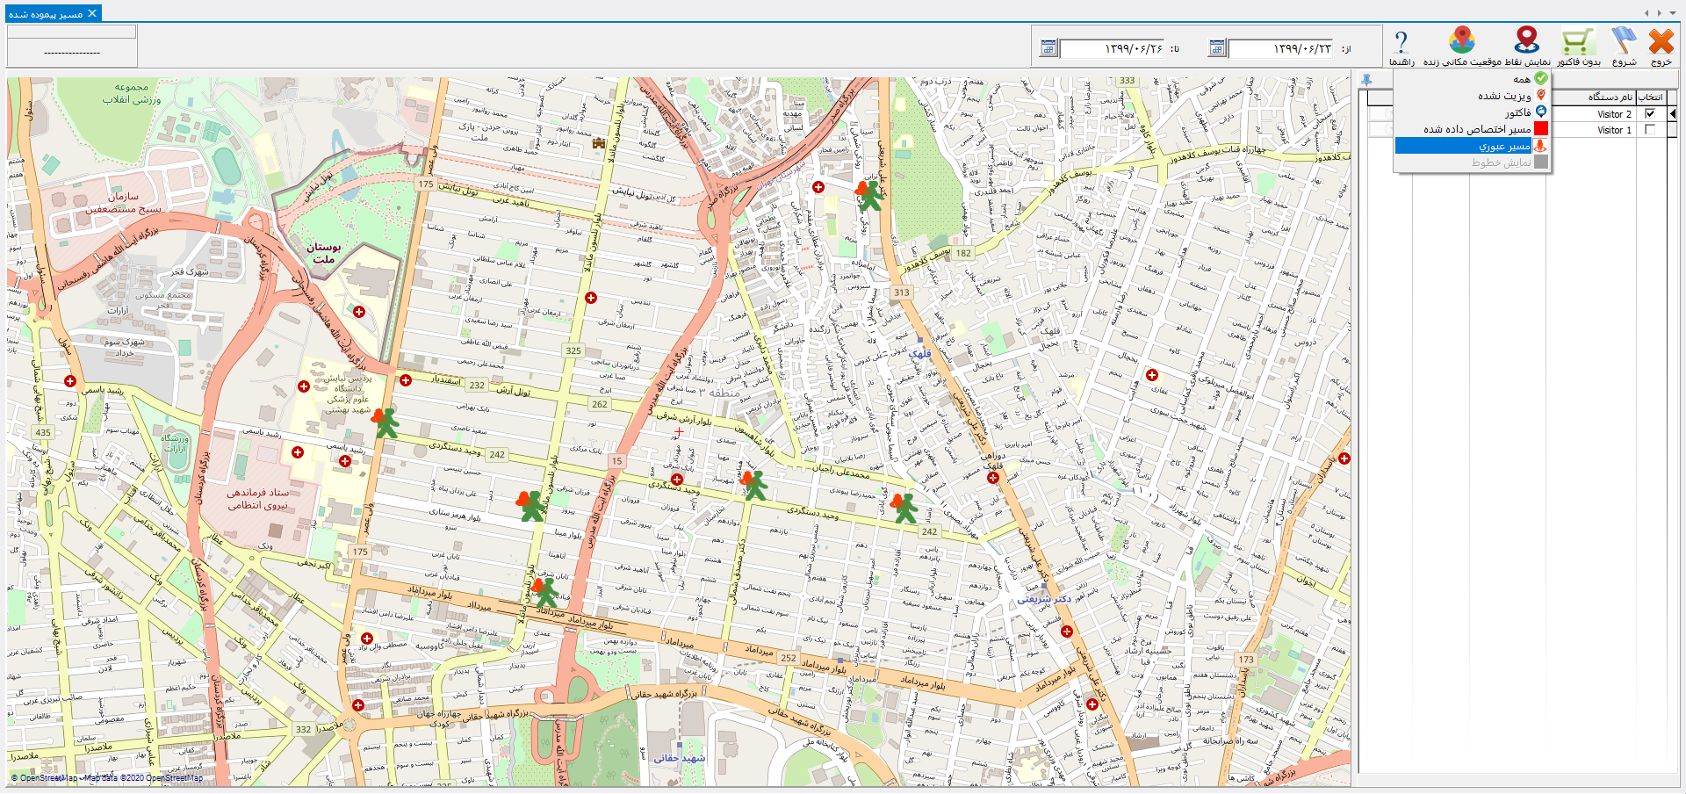
Task: Click the orange X exit (خروج) icon
Action: [1661, 42]
